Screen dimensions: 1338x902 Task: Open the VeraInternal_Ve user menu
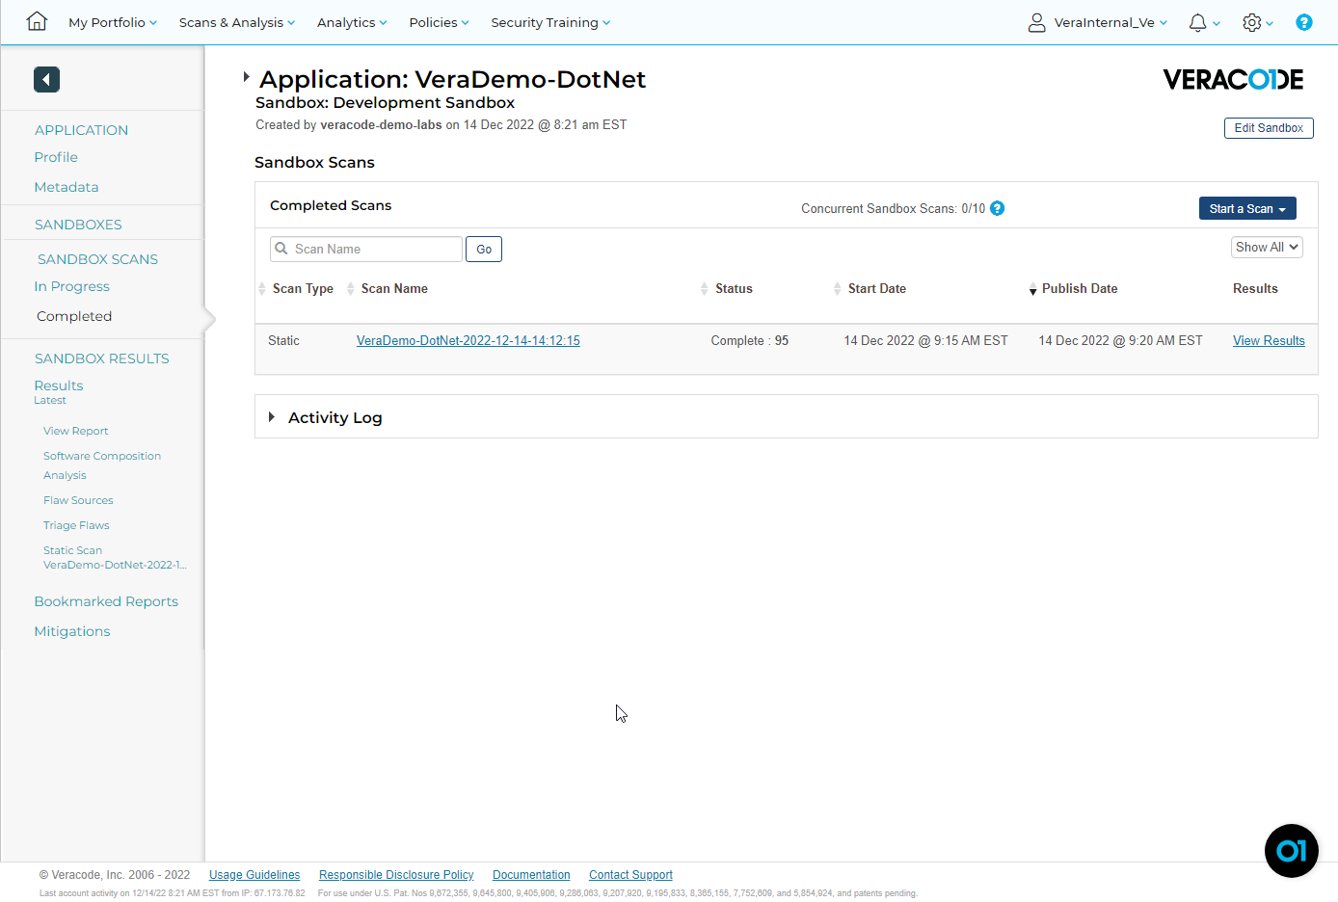coord(1111,22)
